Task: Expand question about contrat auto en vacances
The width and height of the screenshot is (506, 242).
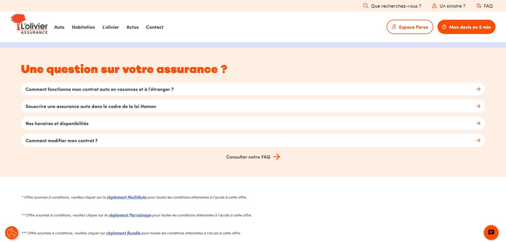Action: point(253,89)
